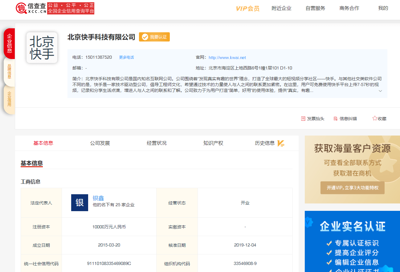Click the blue 银 avatar icon

tap(80, 203)
